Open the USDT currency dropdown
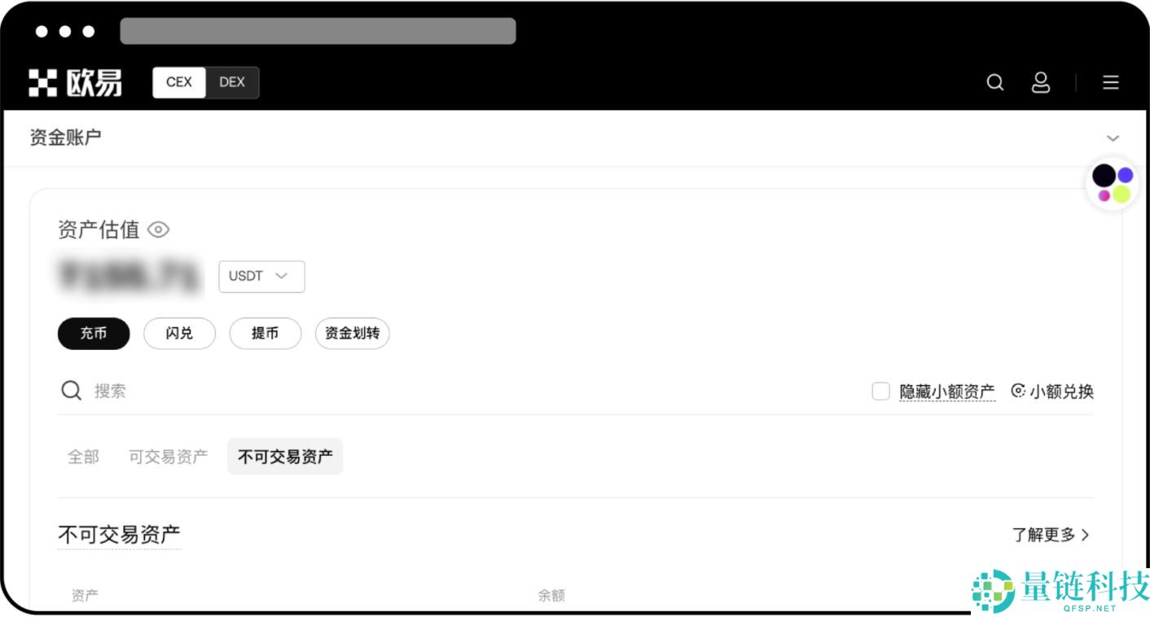The image size is (1150, 617). (261, 276)
